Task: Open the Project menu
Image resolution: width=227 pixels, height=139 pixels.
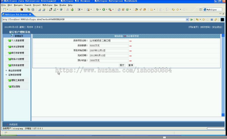Action: [37, 5]
